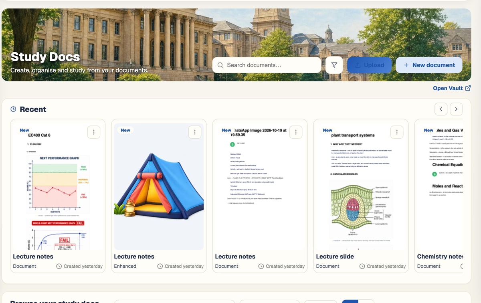The width and height of the screenshot is (481, 303).
Task: Open options menu for tent image card
Action: click(194, 132)
